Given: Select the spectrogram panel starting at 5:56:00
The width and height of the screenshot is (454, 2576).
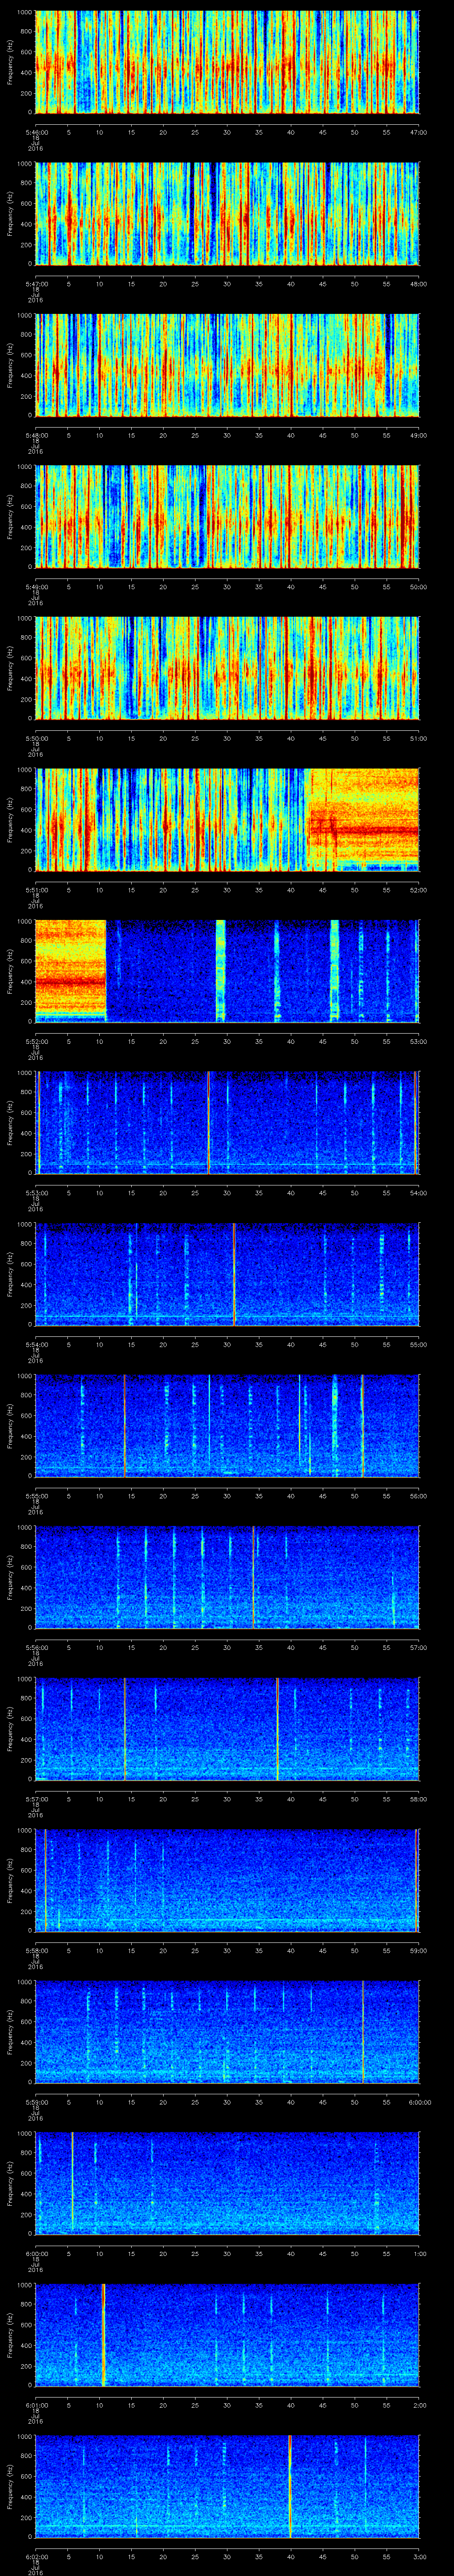Looking at the screenshot, I should 227,1577.
